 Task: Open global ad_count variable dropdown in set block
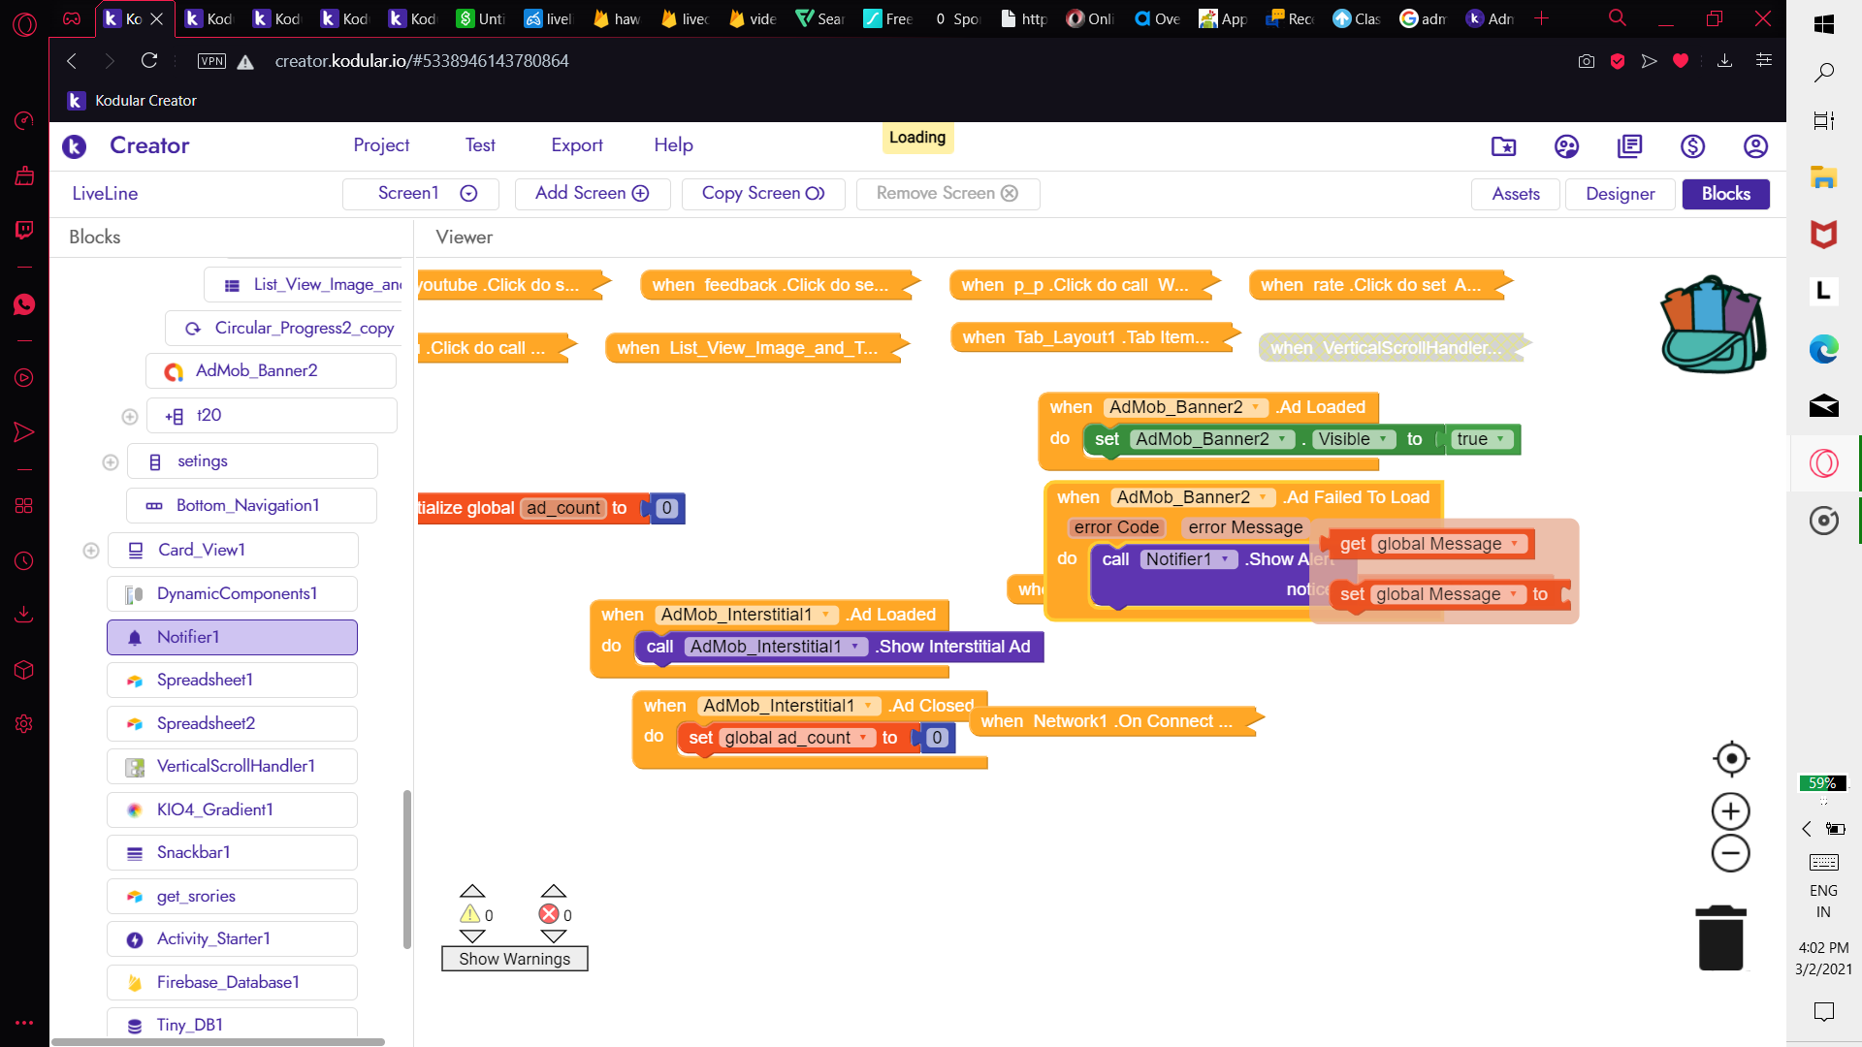tap(863, 738)
